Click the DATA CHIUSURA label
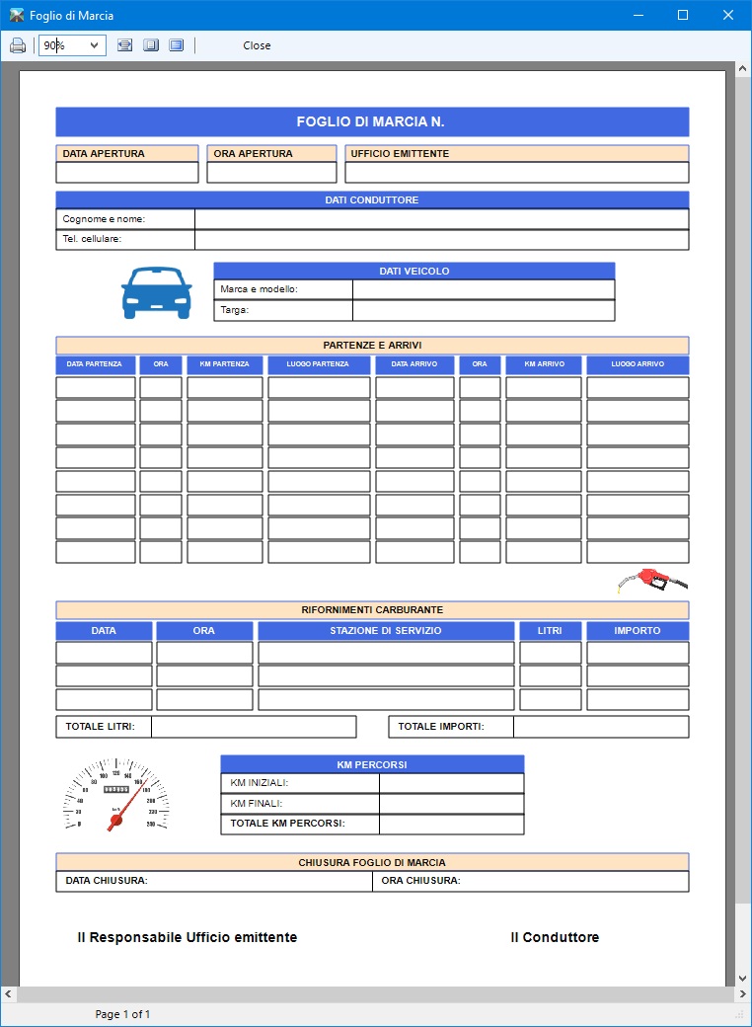The width and height of the screenshot is (752, 1027). click(x=107, y=880)
